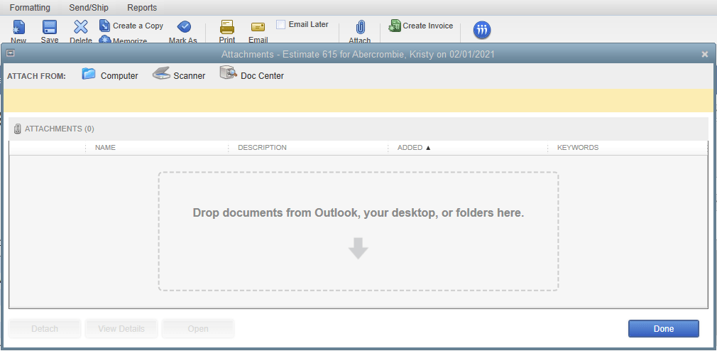The image size is (717, 351).
Task: Sort attachments by Keywords column
Action: [578, 147]
